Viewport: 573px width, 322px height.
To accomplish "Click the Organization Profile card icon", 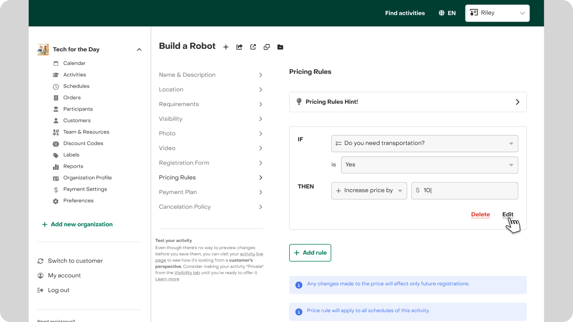I will 56,178.
